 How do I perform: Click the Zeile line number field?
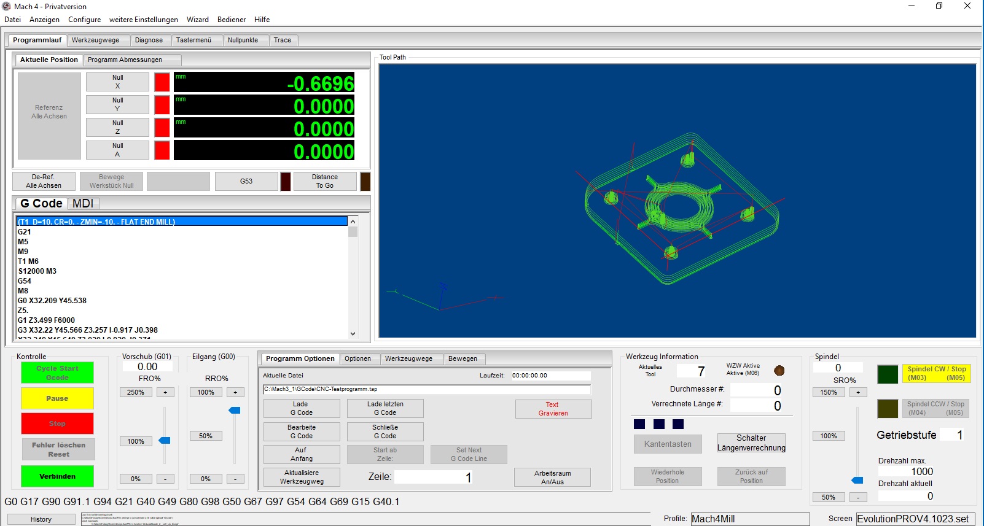tap(433, 477)
